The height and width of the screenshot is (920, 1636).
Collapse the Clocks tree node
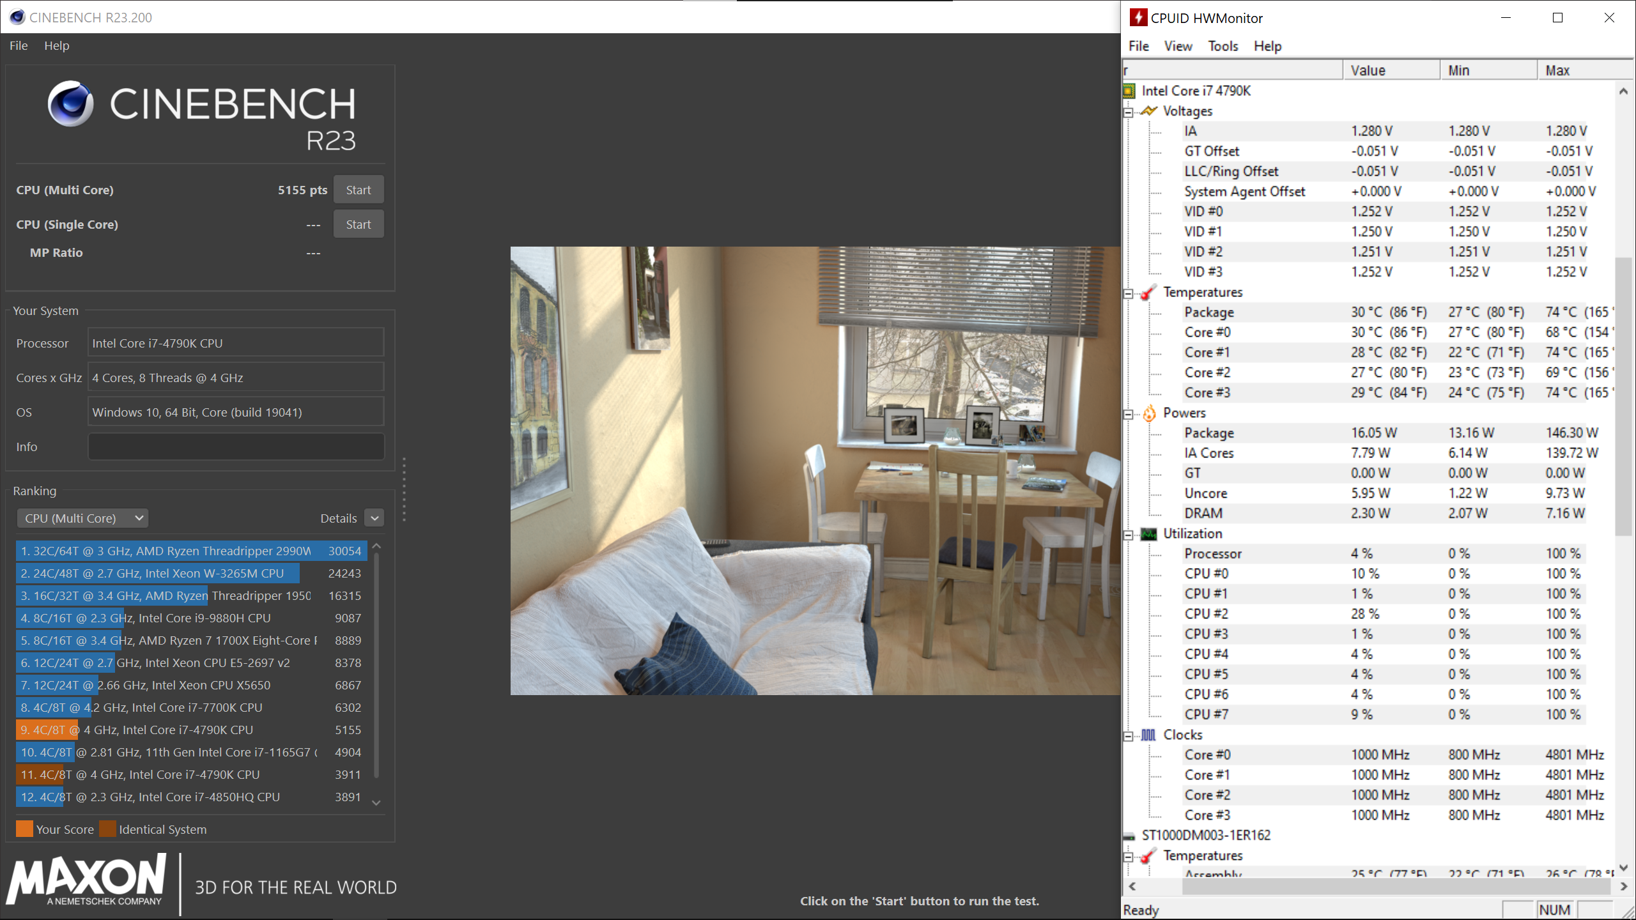tap(1129, 737)
